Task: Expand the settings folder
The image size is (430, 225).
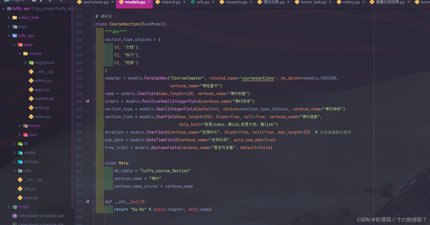Action: (14, 162)
